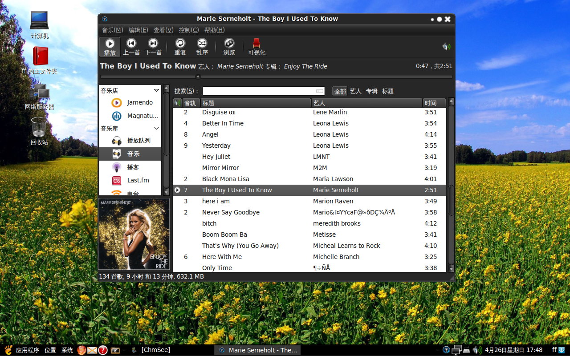Screen dimensions: 570x356
Task: Select the song 'Angel'
Action: 309,134
